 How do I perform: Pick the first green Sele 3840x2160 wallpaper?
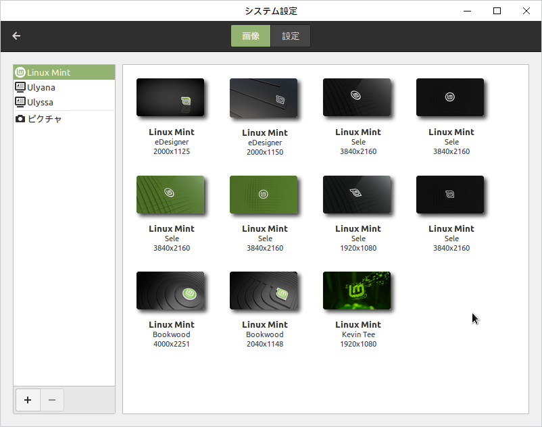tap(170, 195)
